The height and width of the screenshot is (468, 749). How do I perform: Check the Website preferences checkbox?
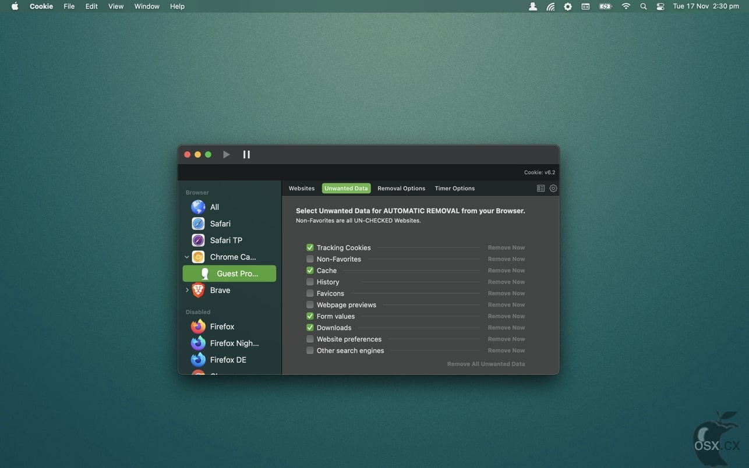pos(310,339)
